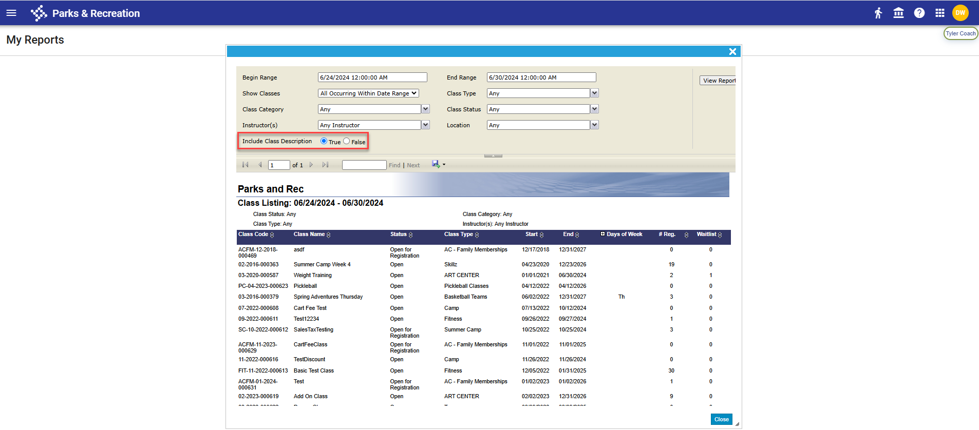
Task: Expand the Class Type dropdown arrow
Action: click(594, 93)
